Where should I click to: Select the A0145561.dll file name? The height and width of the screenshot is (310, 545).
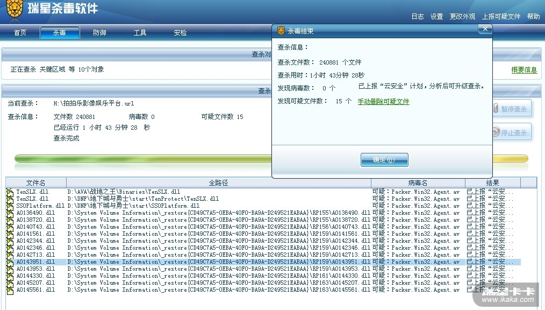tap(35, 290)
